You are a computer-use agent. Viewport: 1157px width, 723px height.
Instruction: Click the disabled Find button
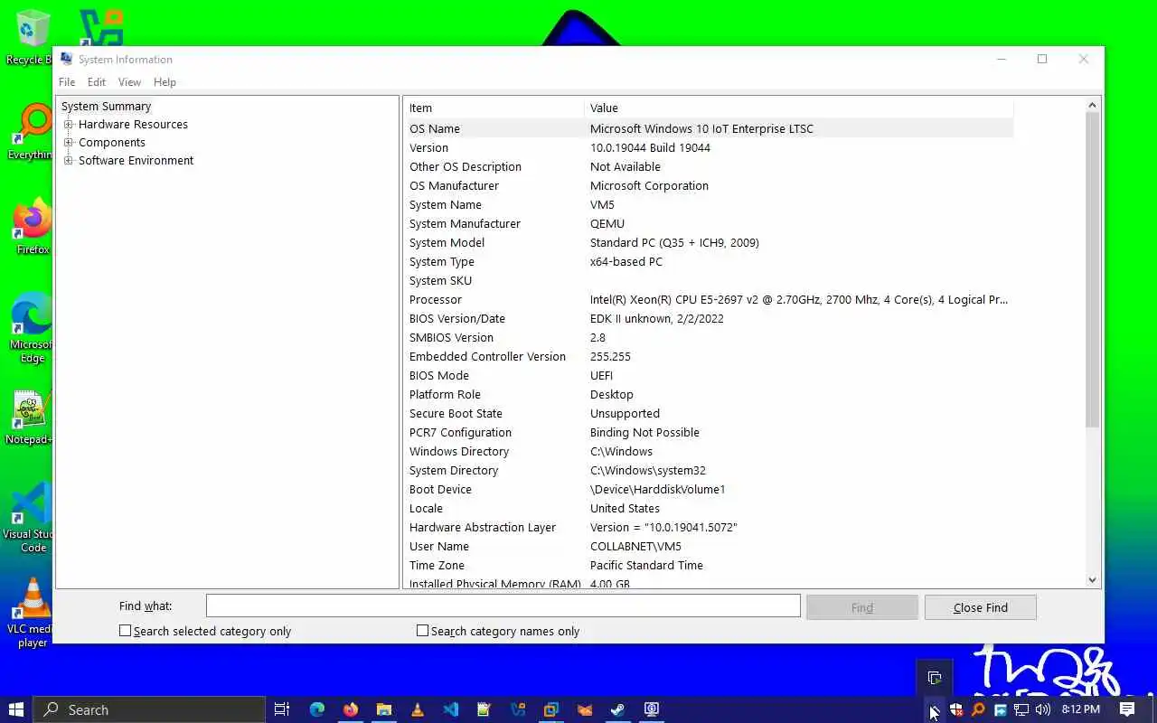click(862, 607)
